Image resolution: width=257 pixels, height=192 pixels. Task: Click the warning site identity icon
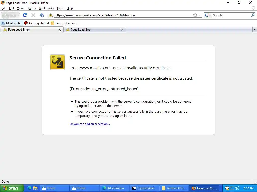pyautogui.click(x=50, y=15)
